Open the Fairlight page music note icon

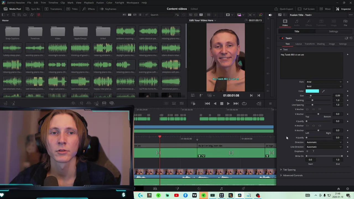pyautogui.click(x=221, y=189)
